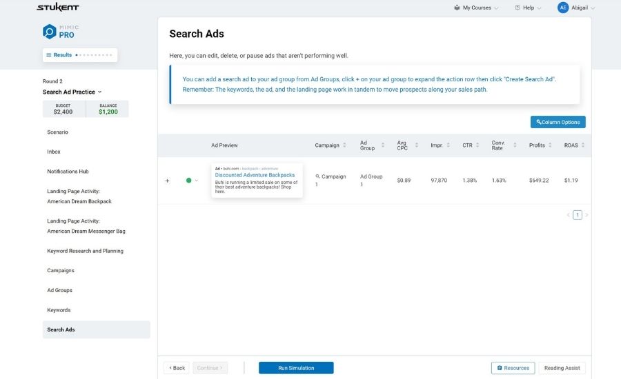Click the AE profile avatar
Image resolution: width=621 pixels, height=379 pixels.
click(563, 8)
